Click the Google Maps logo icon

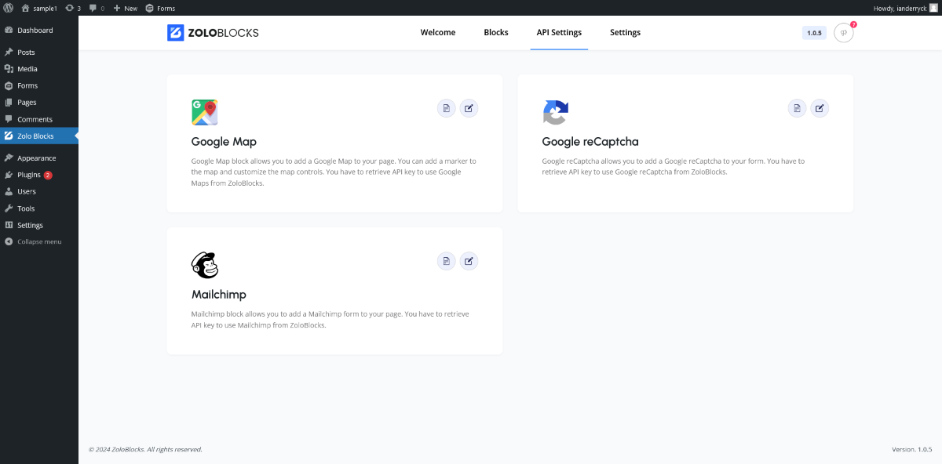click(204, 112)
